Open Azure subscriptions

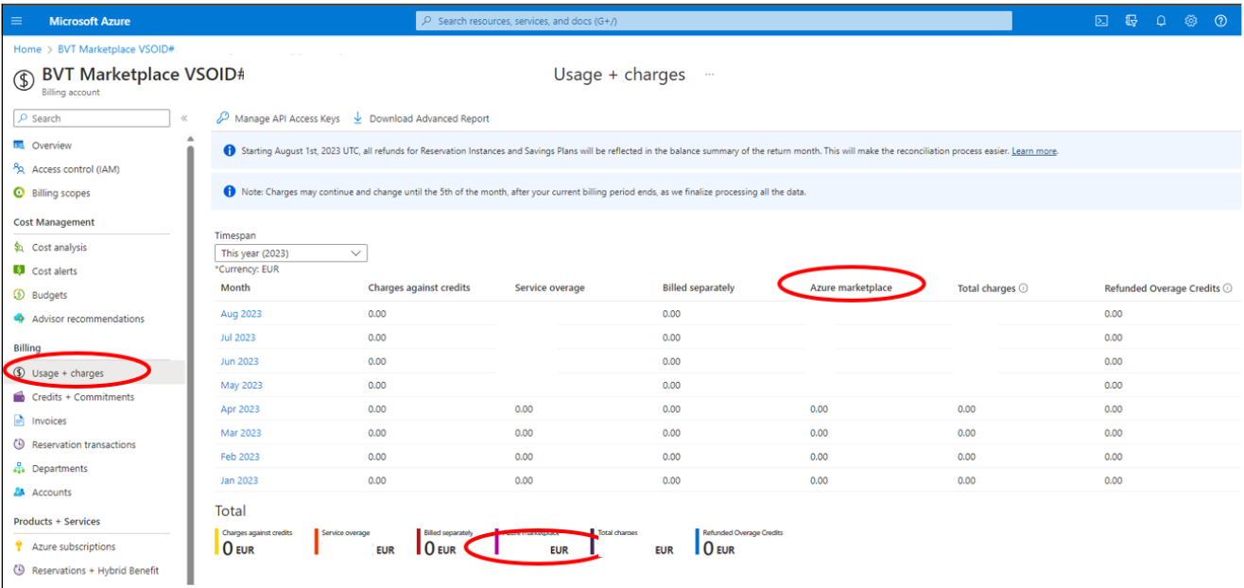click(x=74, y=546)
